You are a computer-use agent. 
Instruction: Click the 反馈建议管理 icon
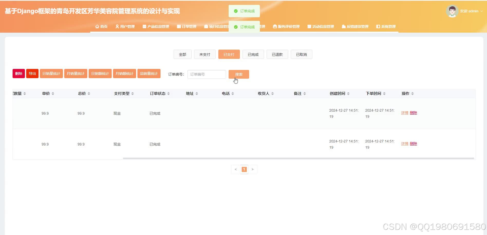click(343, 26)
